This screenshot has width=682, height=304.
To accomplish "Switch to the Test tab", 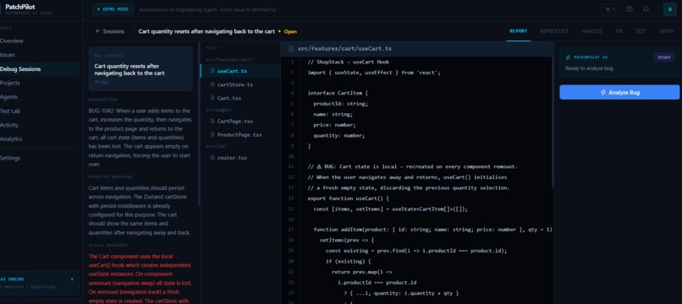I will [641, 31].
